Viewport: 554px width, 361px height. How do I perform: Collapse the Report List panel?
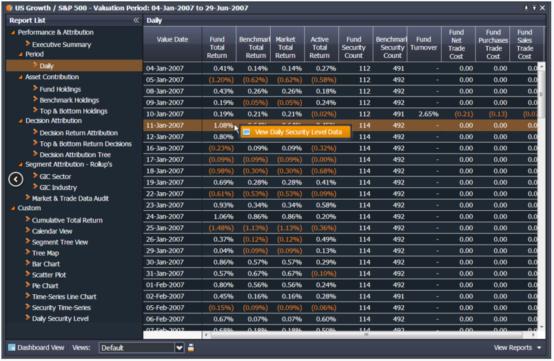coord(136,21)
